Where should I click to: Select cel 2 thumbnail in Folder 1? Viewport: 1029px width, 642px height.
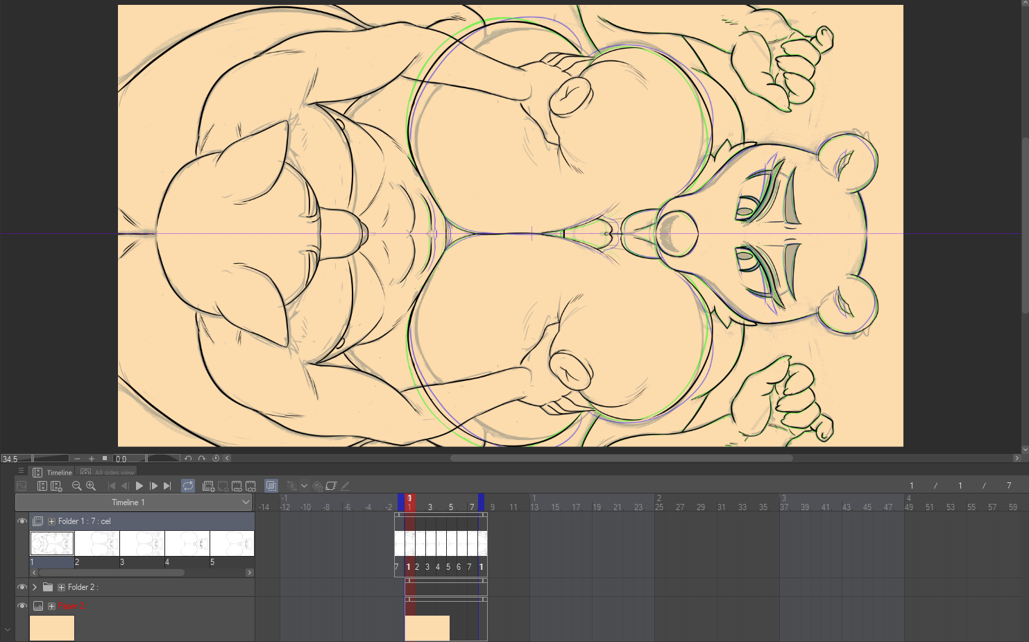coord(97,543)
